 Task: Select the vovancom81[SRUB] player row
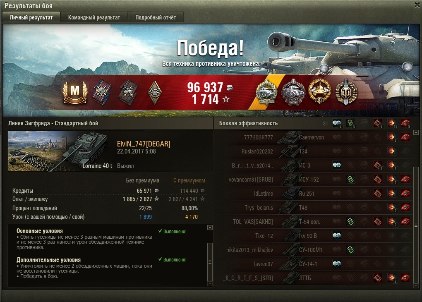pos(319,180)
